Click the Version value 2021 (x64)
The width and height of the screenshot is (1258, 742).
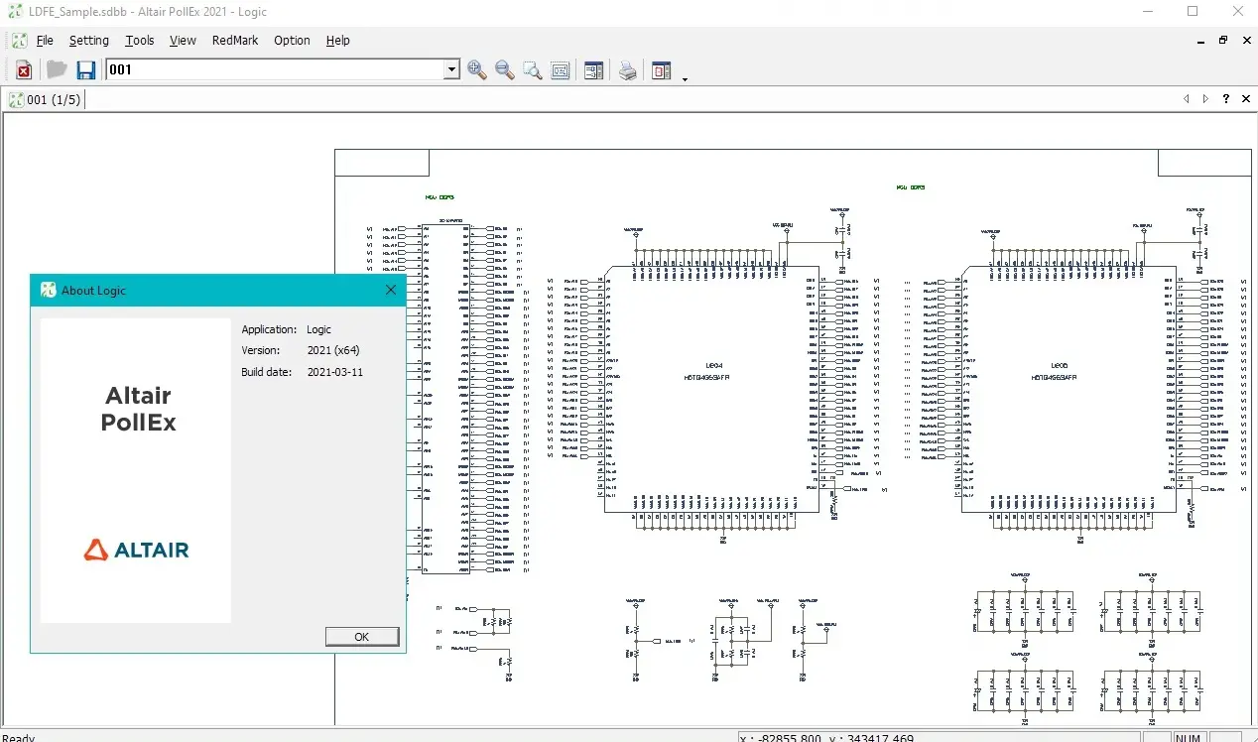click(x=333, y=350)
